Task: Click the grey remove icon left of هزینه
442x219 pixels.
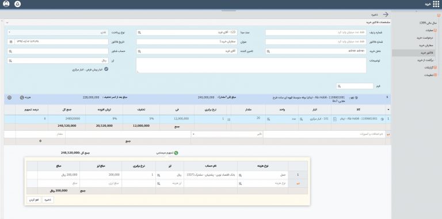Action: (x=9, y=97)
